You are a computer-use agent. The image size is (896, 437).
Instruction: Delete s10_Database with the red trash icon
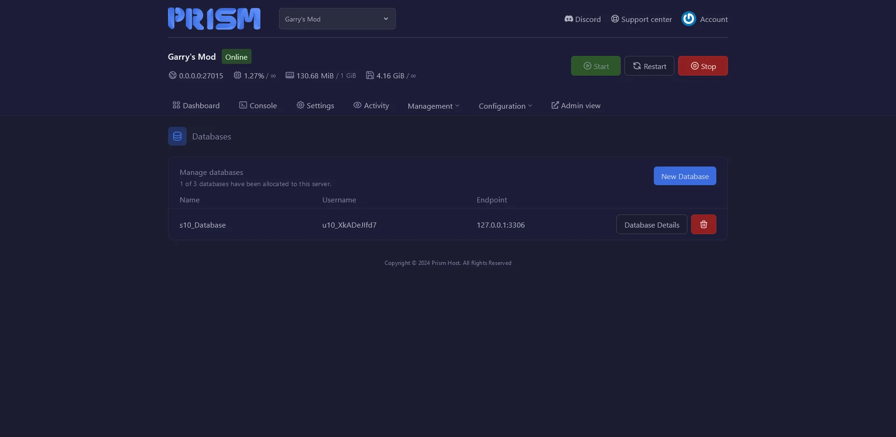[x=703, y=224]
